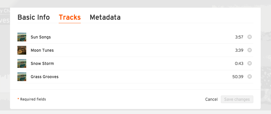Select the Sun Songs track title

click(x=41, y=37)
